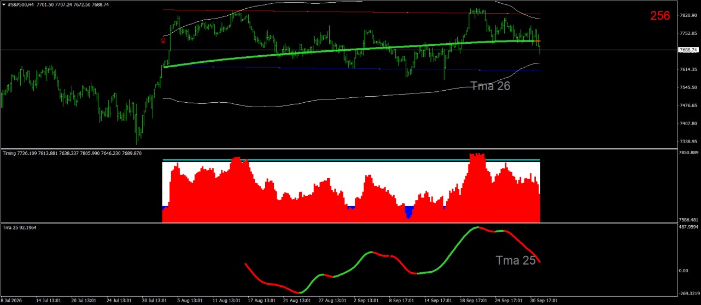Click the 14 Jul 13:01 time label
The image size is (701, 305).
(49, 301)
